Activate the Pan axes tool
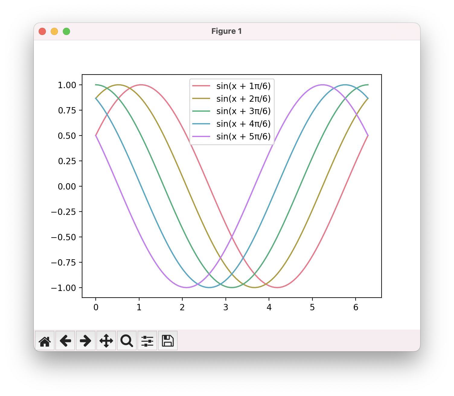 pos(106,341)
